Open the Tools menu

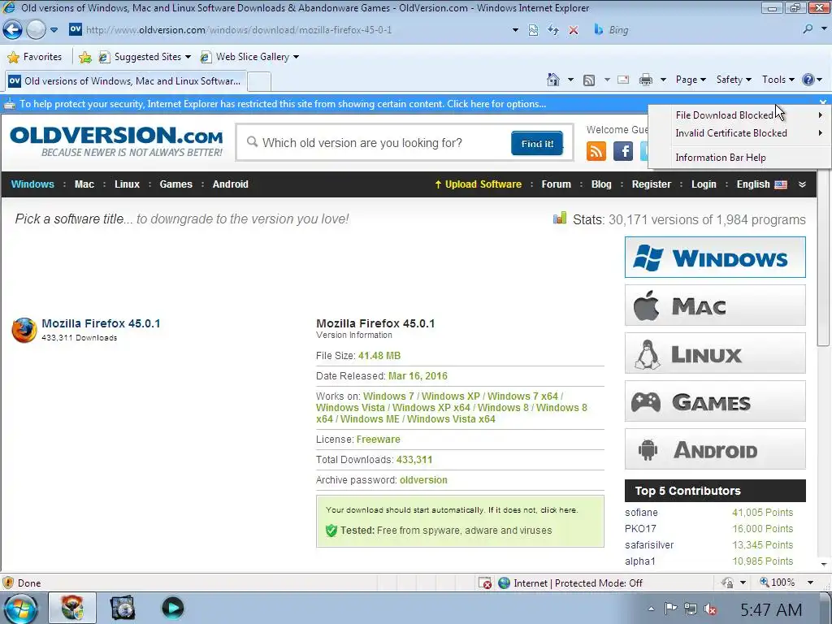click(778, 80)
